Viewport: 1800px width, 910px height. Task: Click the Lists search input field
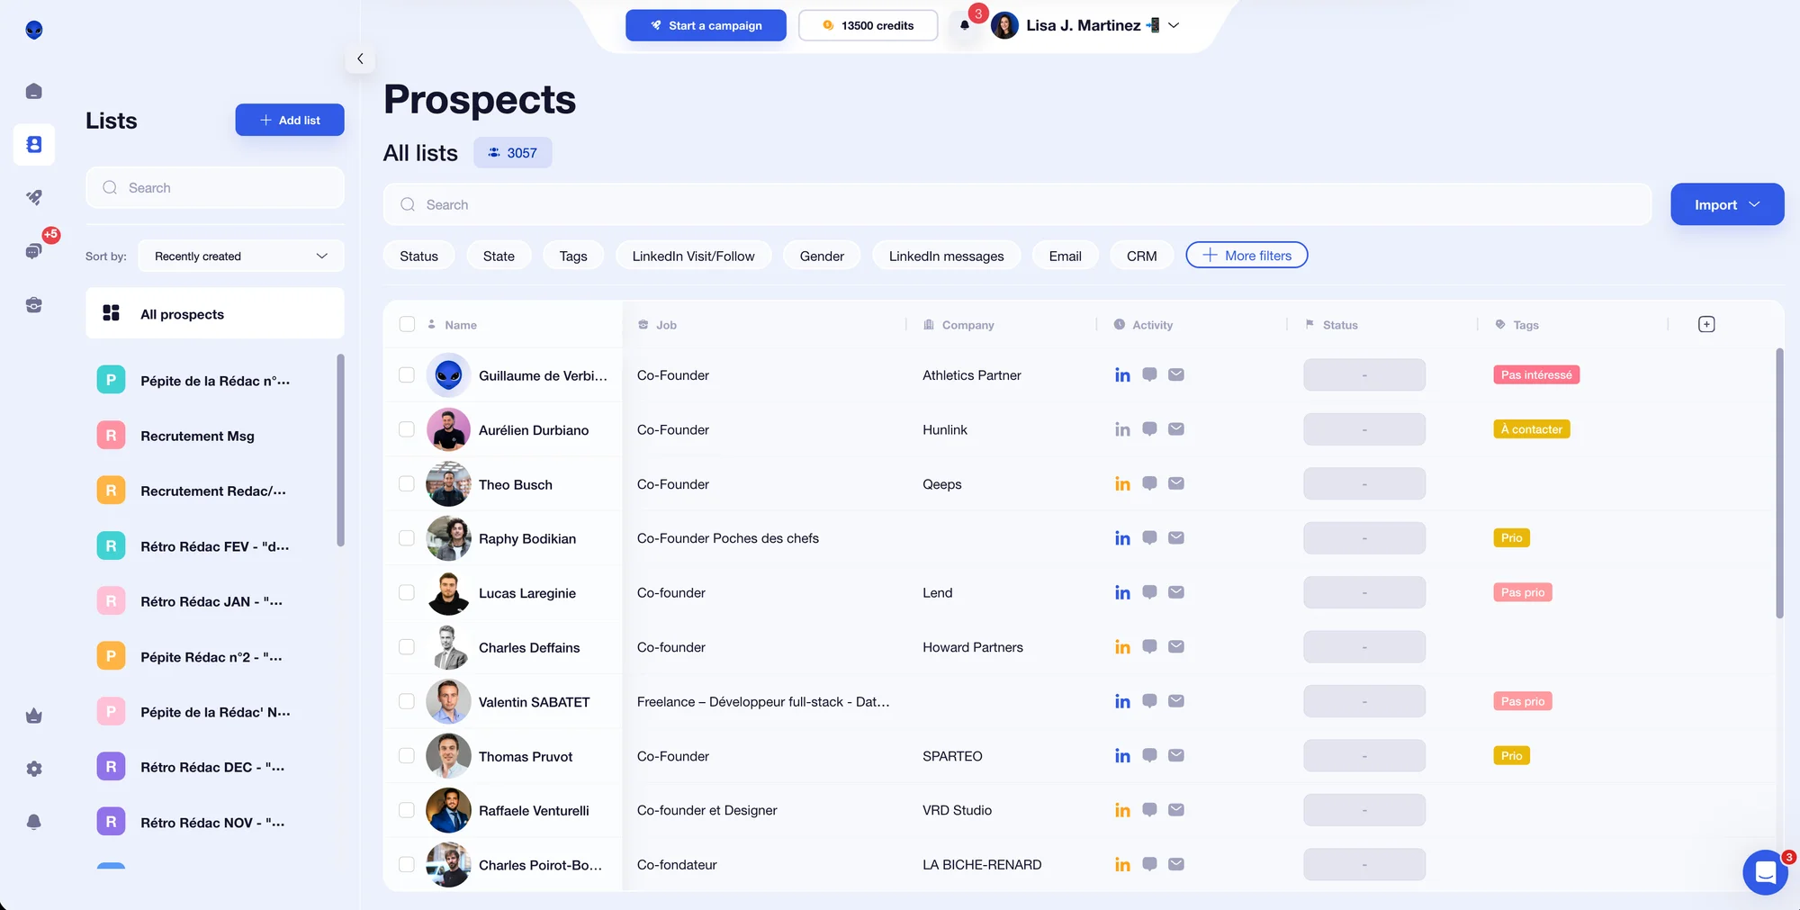(215, 187)
